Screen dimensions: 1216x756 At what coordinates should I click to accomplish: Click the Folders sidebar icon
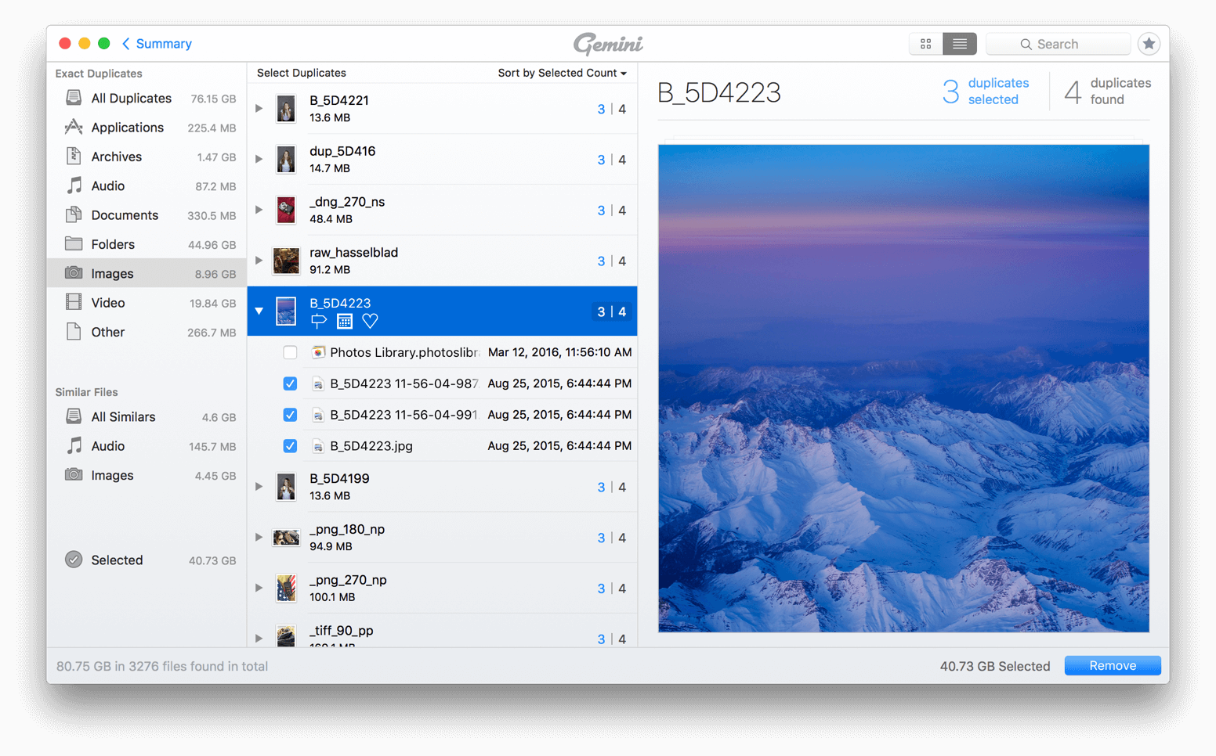point(74,243)
